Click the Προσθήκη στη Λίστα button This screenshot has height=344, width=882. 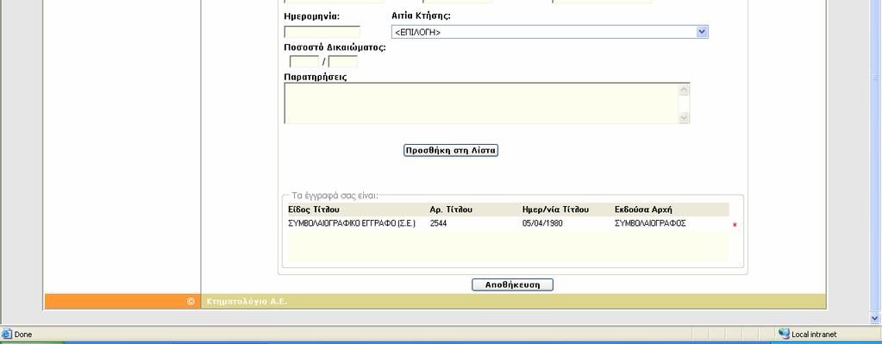451,151
